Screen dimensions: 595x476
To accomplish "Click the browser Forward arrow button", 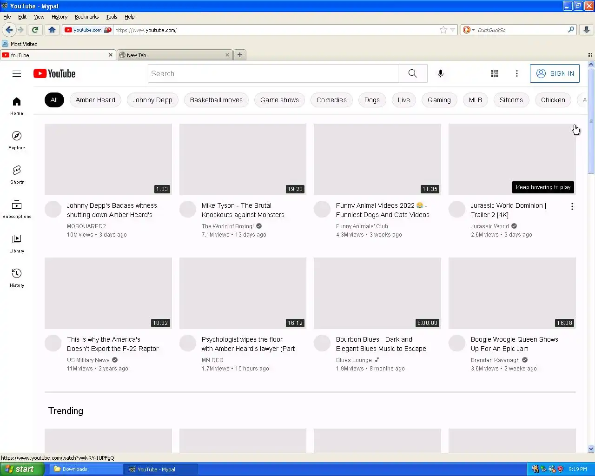I will click(21, 30).
